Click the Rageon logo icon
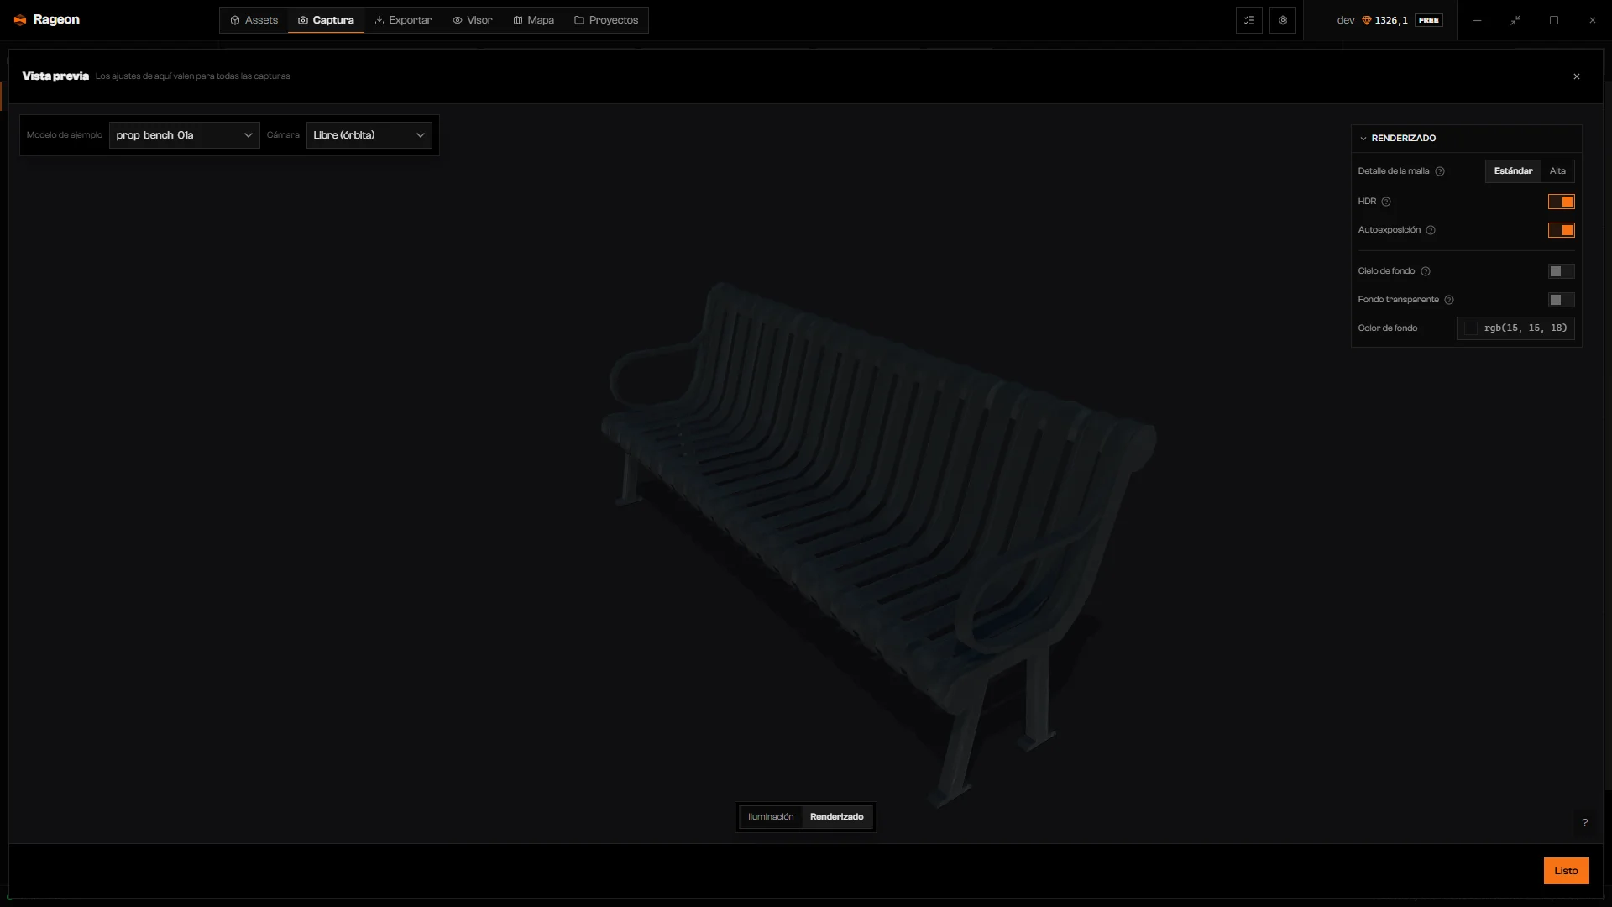This screenshot has height=907, width=1612. coord(20,20)
